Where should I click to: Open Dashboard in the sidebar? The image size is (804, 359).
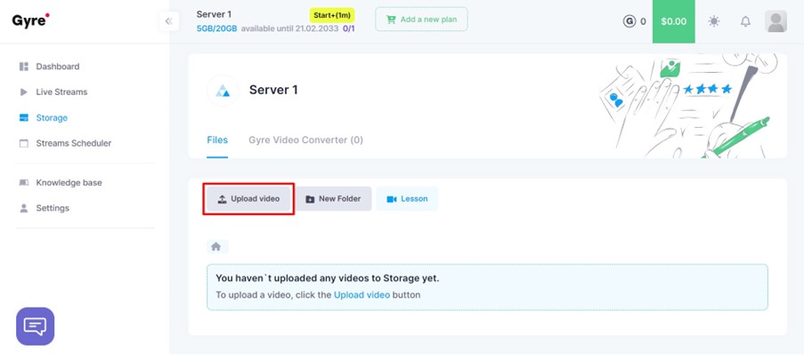coord(57,67)
